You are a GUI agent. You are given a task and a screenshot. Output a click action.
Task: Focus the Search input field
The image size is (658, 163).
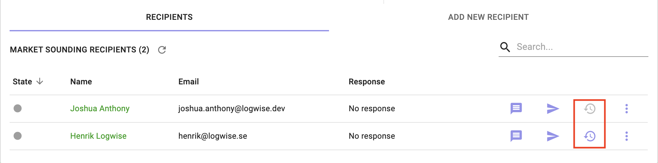[582, 47]
